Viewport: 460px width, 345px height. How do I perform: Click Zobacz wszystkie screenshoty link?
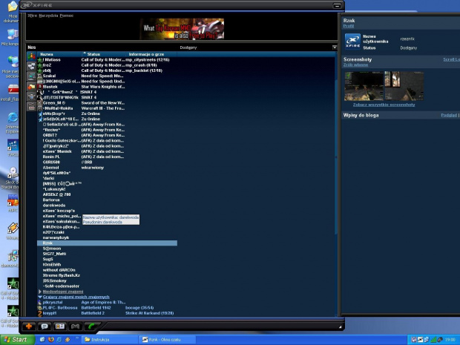tap(384, 105)
